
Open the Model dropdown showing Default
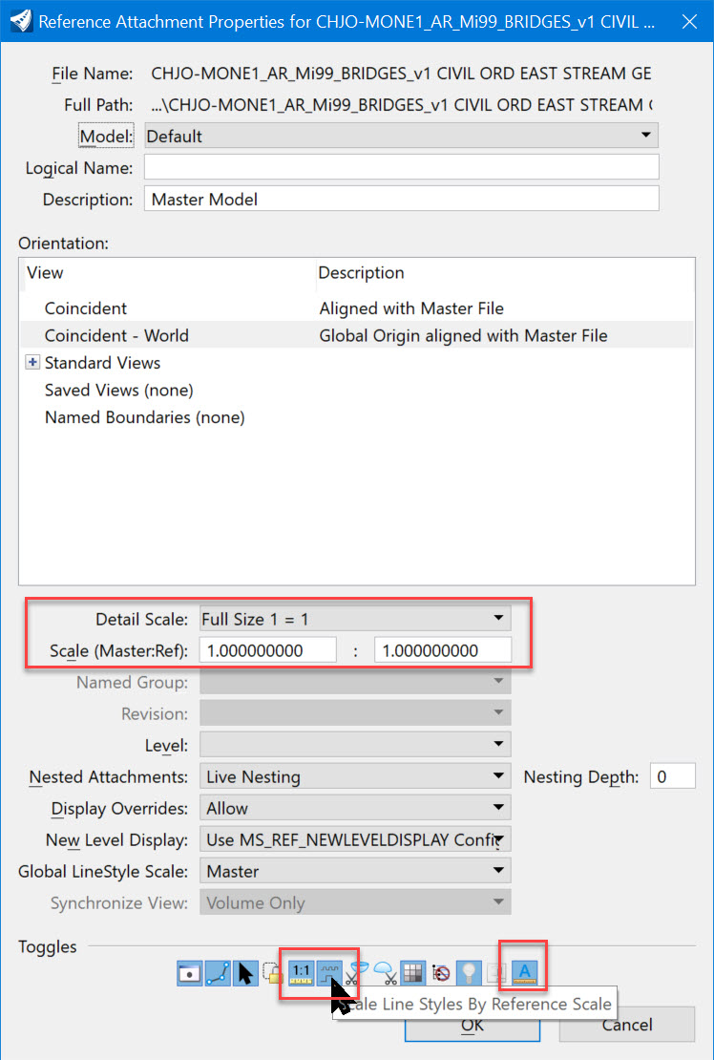point(401,136)
